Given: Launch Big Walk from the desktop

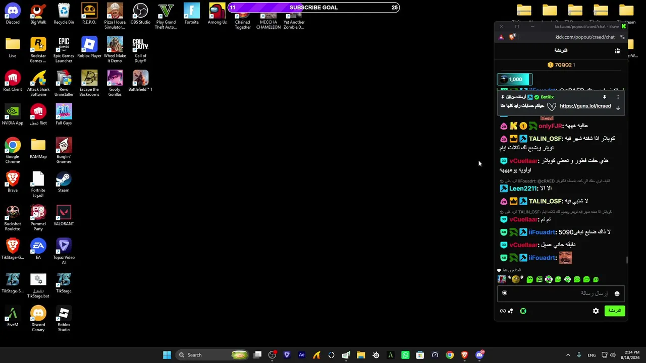Looking at the screenshot, I should tap(38, 14).
